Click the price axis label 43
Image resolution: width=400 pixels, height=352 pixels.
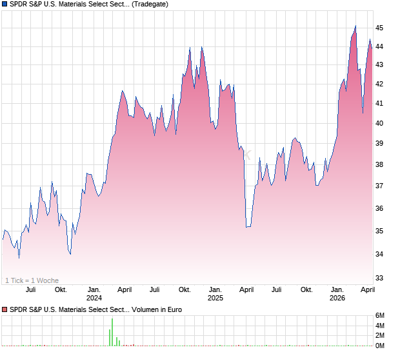[379, 65]
